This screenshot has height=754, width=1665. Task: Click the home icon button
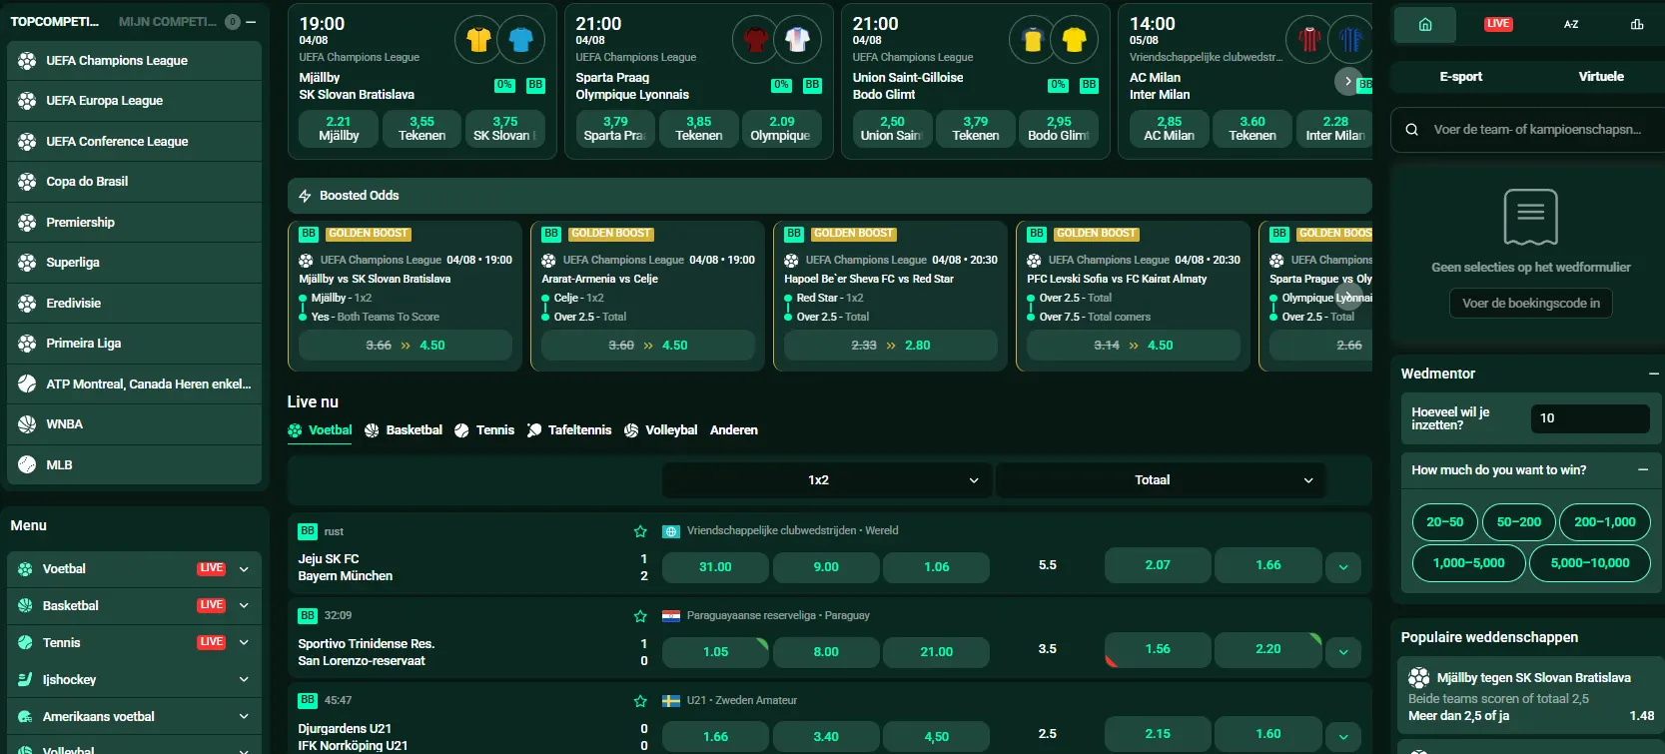pyautogui.click(x=1425, y=24)
